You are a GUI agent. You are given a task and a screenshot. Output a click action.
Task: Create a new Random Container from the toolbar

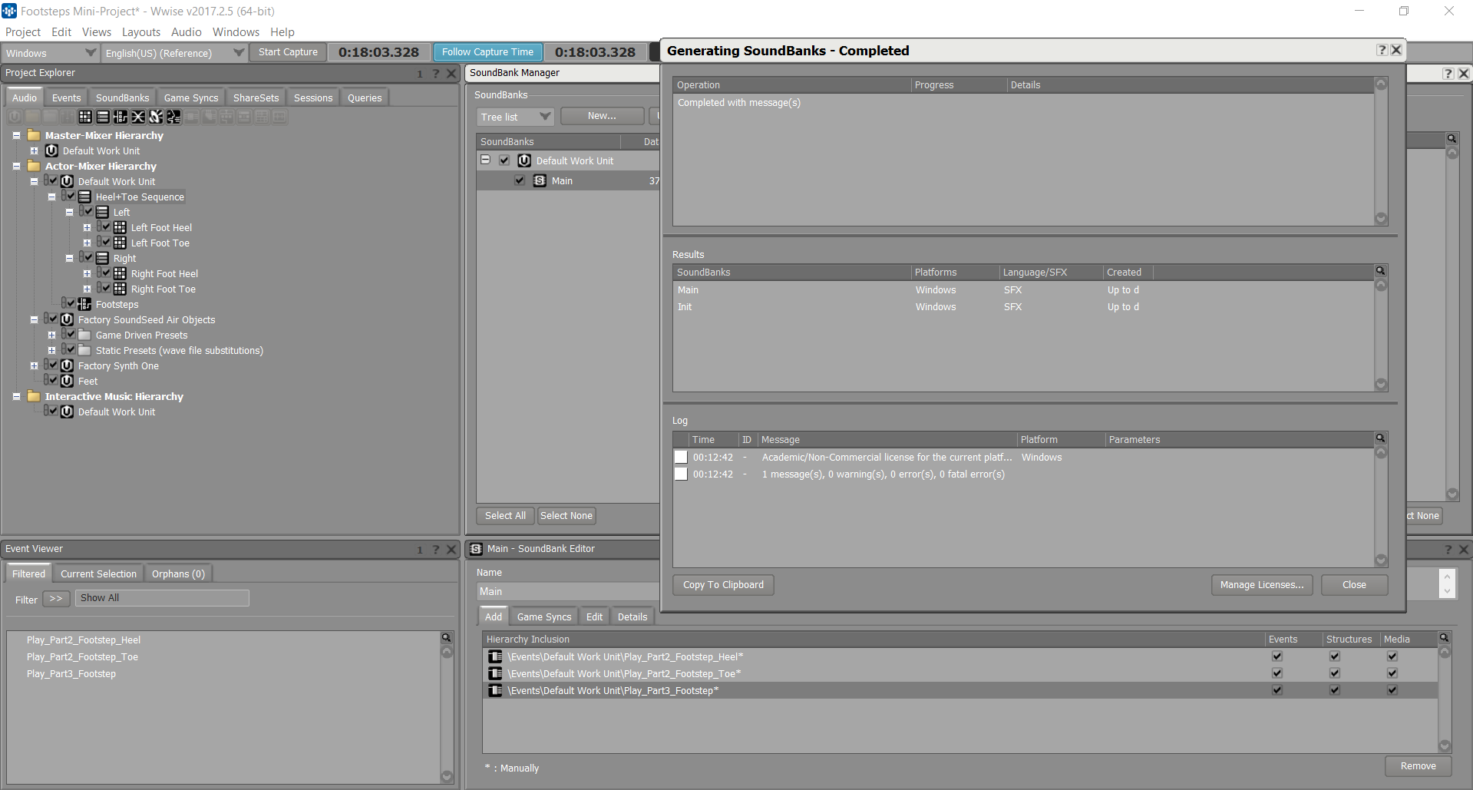(85, 117)
